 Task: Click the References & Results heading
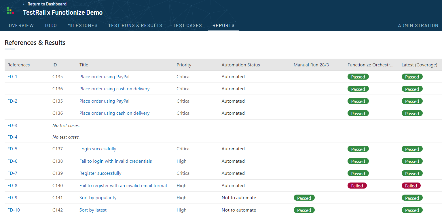coord(35,43)
